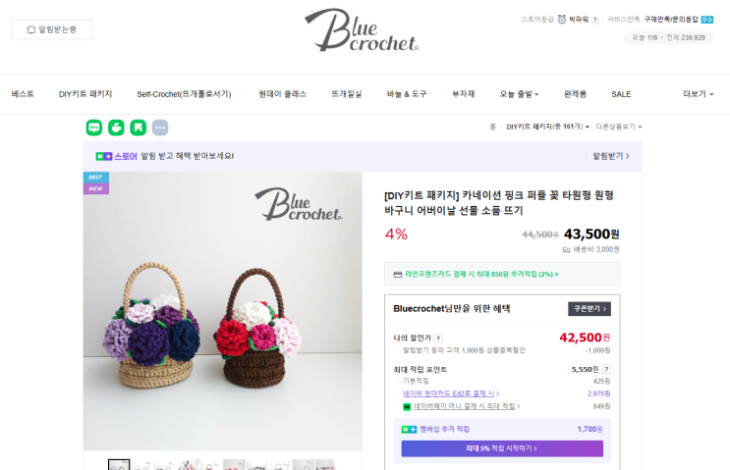Click the help icon beside 최대 적립 포인트

click(x=606, y=369)
